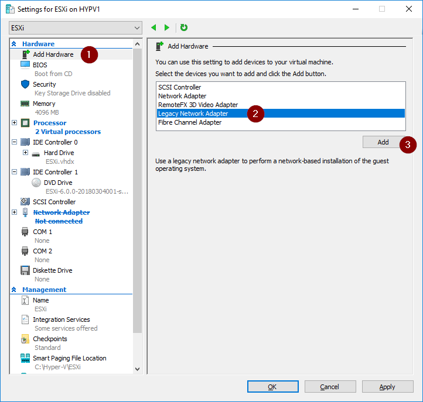423x402 pixels.
Task: Click the IDE Controller 0 icon
Action: click(x=25, y=142)
